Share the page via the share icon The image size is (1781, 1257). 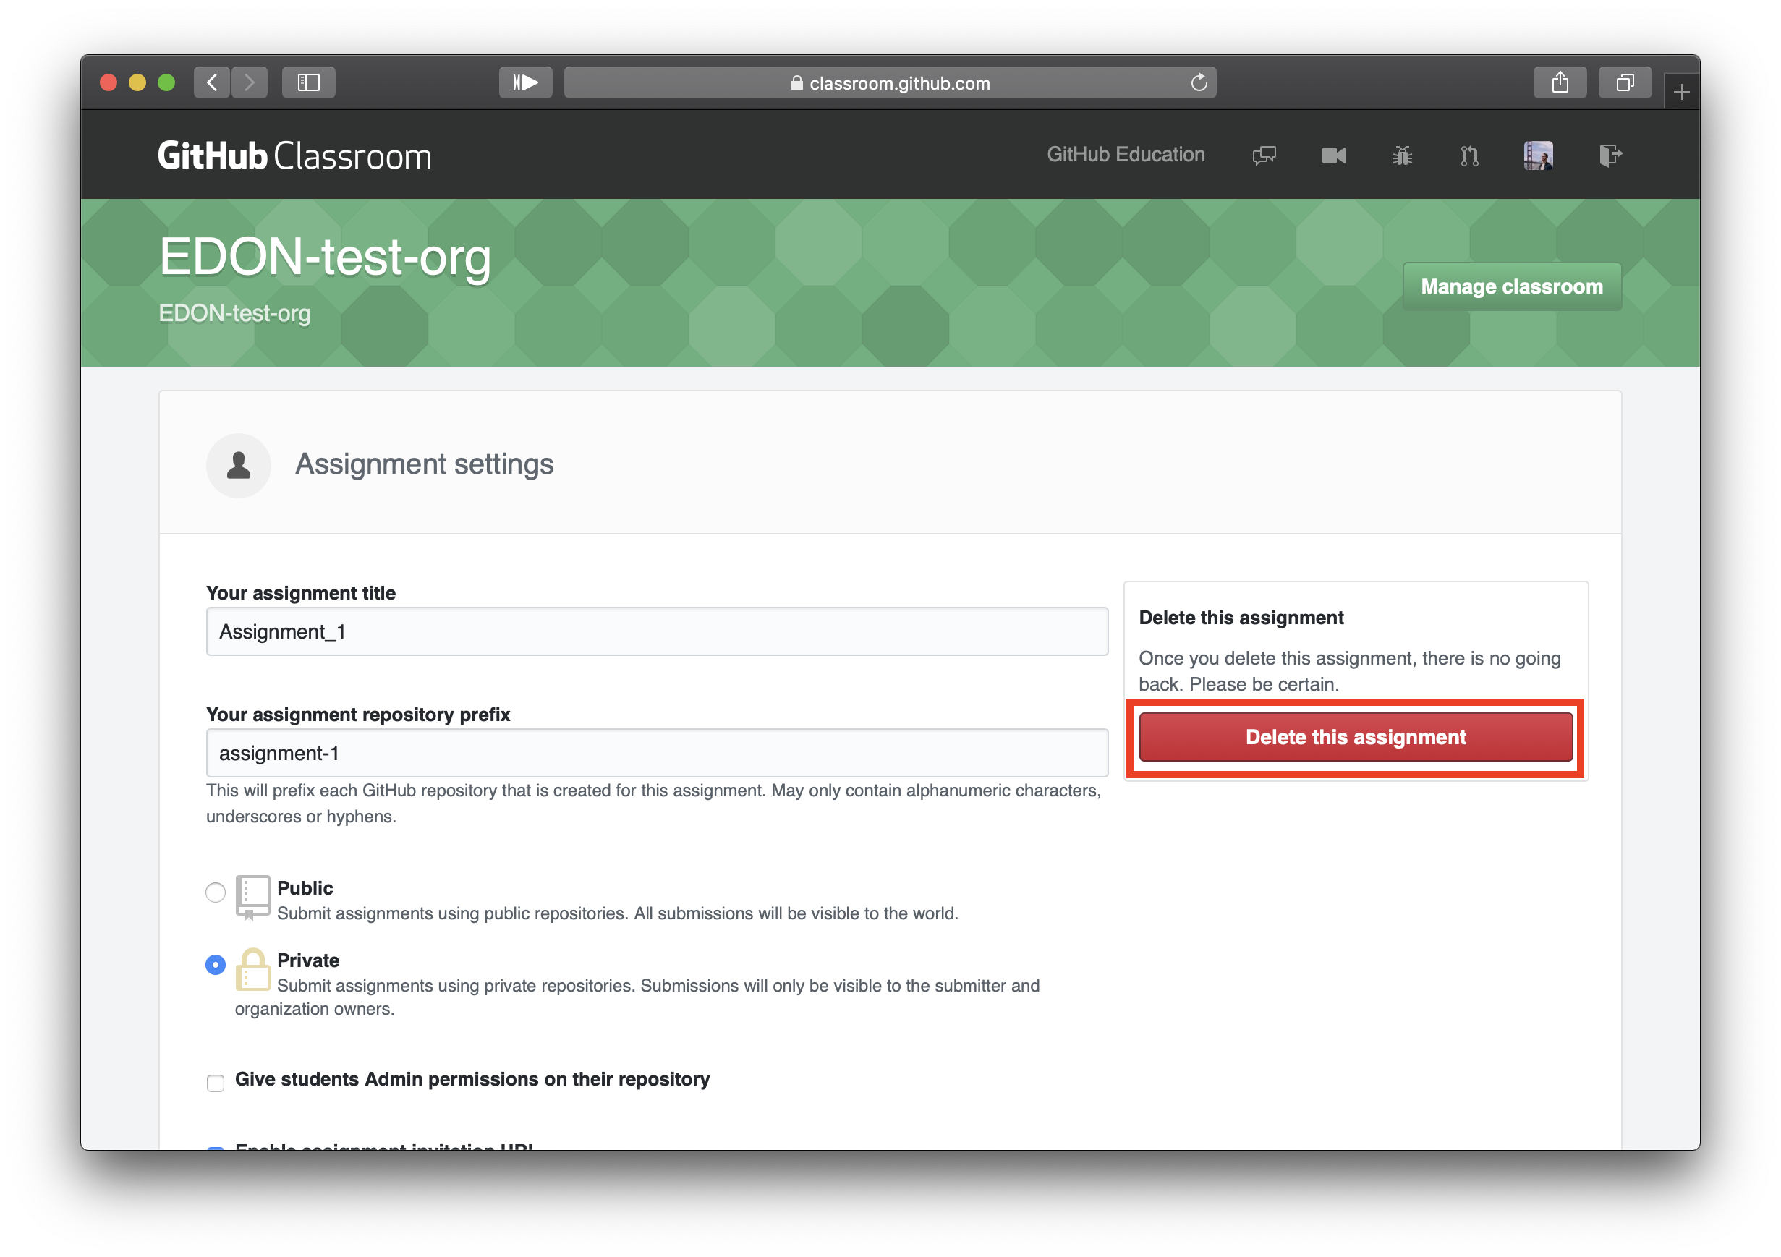pyautogui.click(x=1560, y=82)
